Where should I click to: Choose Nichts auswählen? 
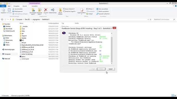tap(103, 12)
